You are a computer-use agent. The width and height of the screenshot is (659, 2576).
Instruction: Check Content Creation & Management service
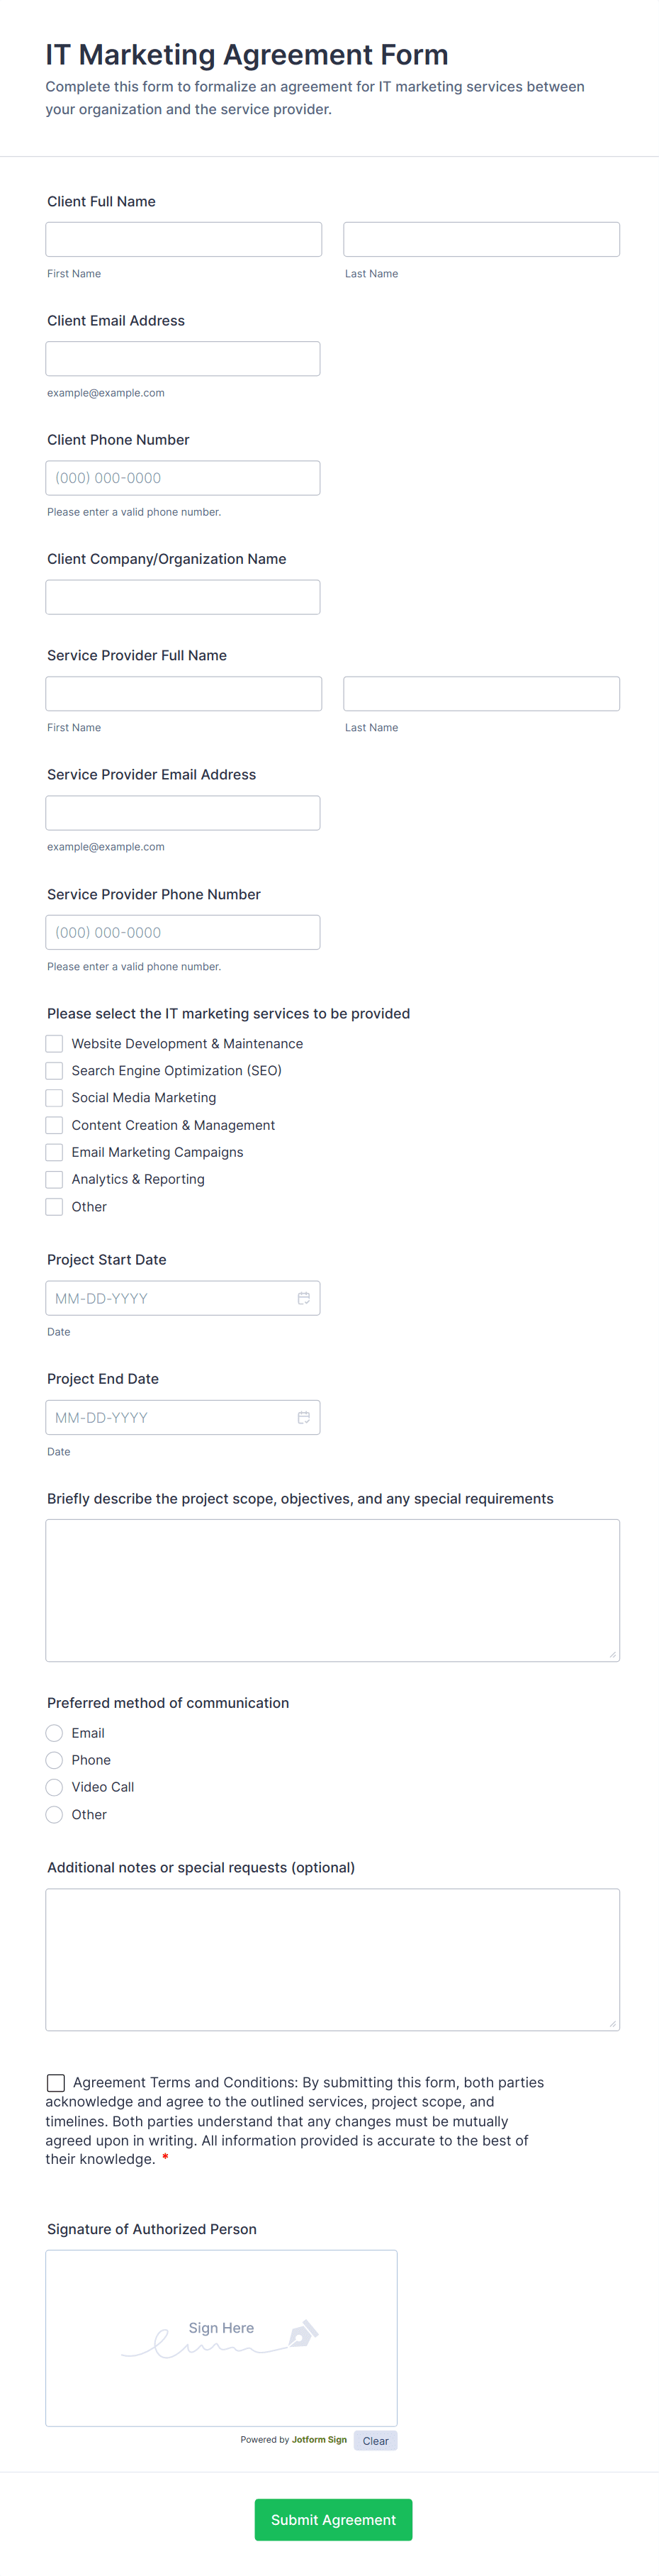coord(54,1124)
